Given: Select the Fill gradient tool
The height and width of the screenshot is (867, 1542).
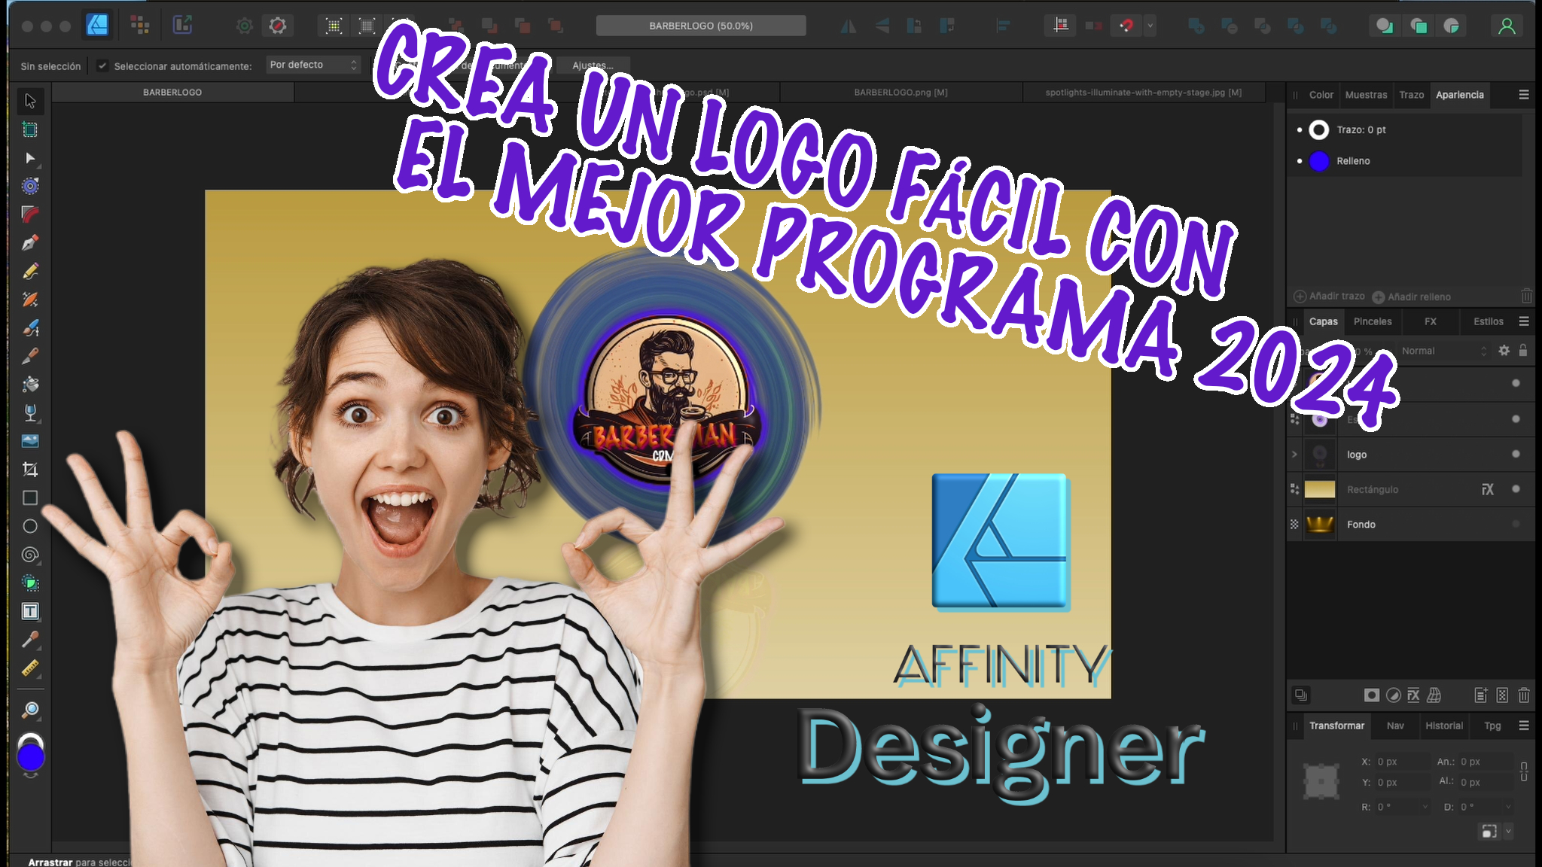Looking at the screenshot, I should point(30,384).
